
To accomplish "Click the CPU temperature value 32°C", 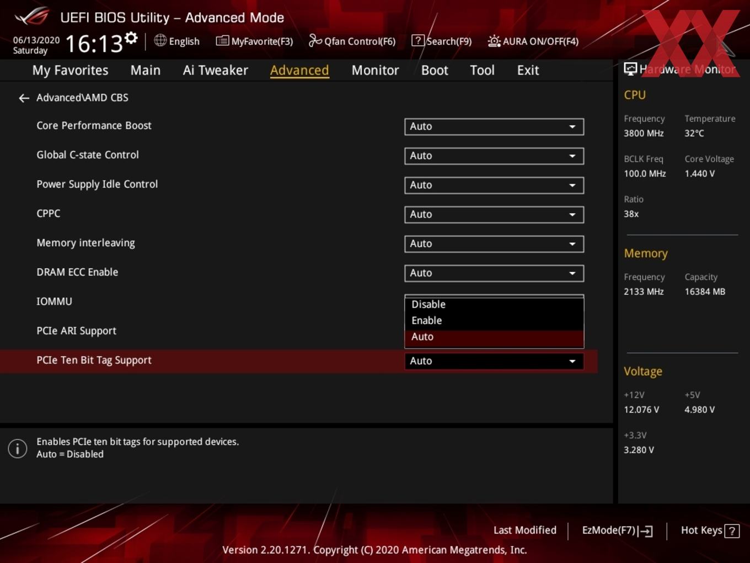I will pos(694,133).
